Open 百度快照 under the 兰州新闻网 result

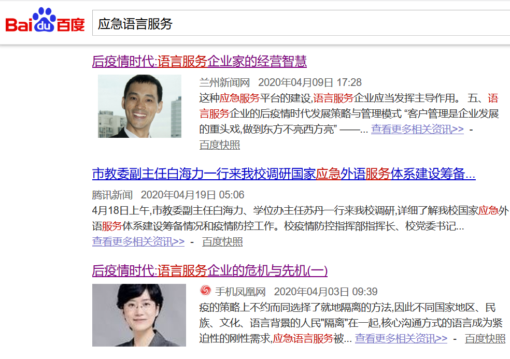tap(220, 145)
